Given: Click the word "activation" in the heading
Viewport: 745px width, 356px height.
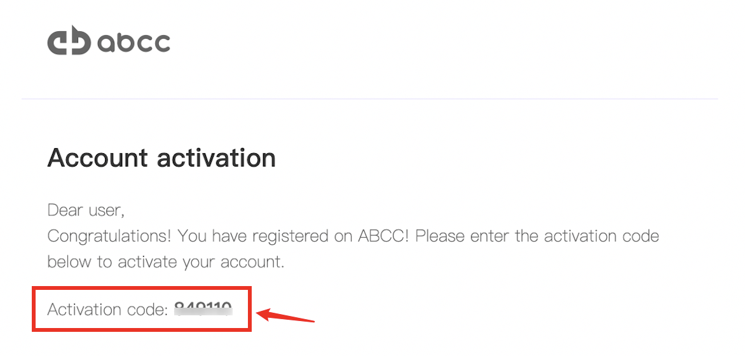Looking at the screenshot, I should point(217,158).
